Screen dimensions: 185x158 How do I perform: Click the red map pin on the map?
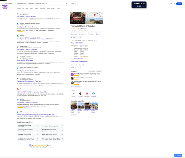[94, 15]
